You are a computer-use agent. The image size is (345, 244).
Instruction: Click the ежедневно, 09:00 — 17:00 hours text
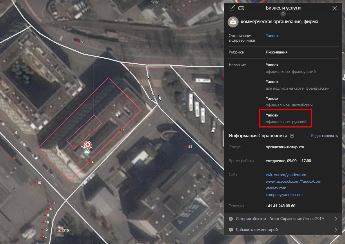tap(288, 161)
